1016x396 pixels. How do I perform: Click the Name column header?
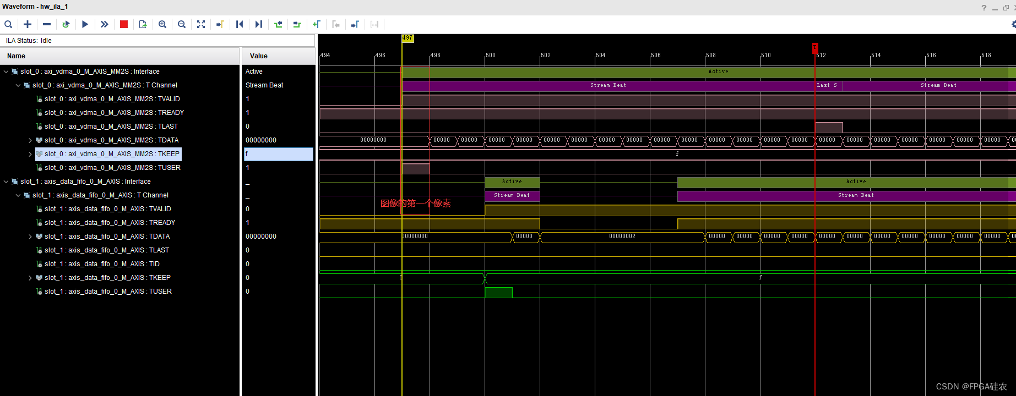click(120, 56)
